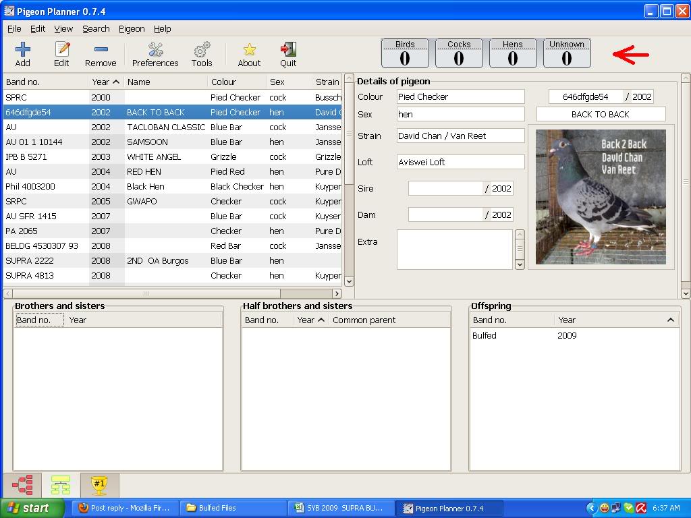Select the WHITE ANGEL pigeon row

click(x=154, y=156)
